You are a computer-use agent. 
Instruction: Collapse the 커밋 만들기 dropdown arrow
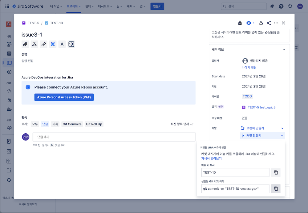(x=282, y=136)
